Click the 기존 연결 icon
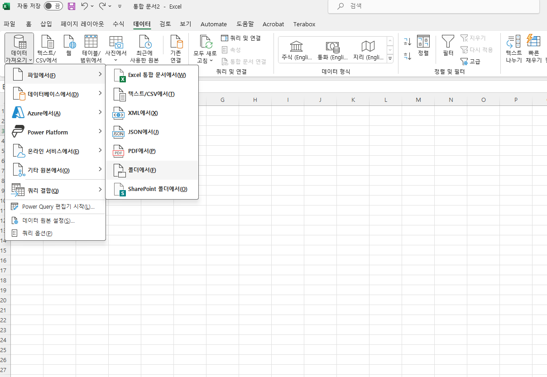Screen dimensions: 547x377 pyautogui.click(x=176, y=48)
